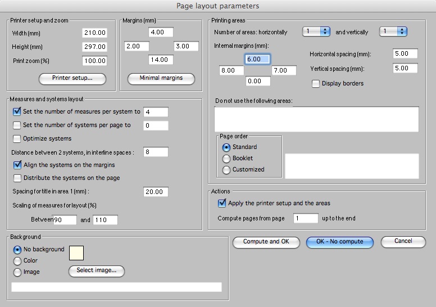Click the Select image button
436x307 pixels.
pyautogui.click(x=97, y=271)
